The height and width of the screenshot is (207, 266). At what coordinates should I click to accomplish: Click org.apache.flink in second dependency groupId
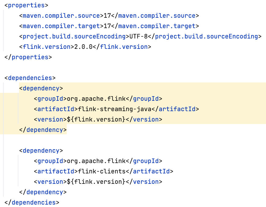pos(96,161)
